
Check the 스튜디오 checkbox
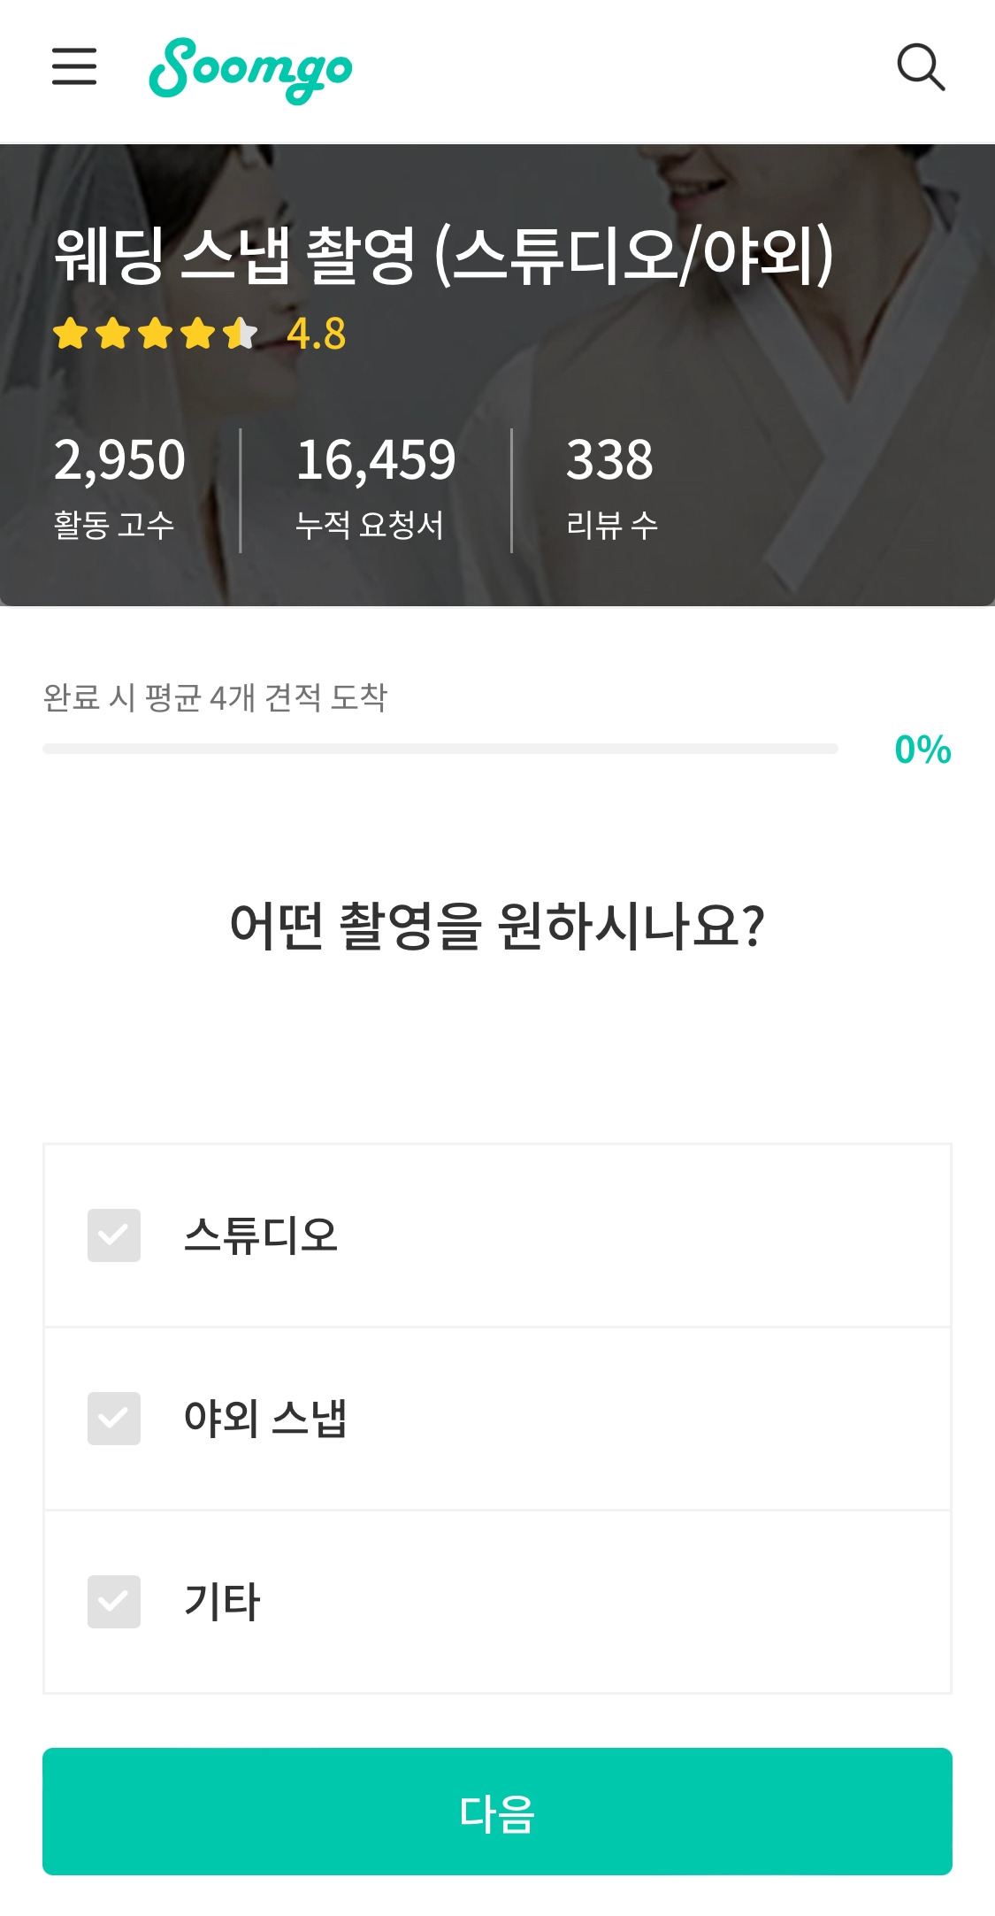tap(114, 1235)
